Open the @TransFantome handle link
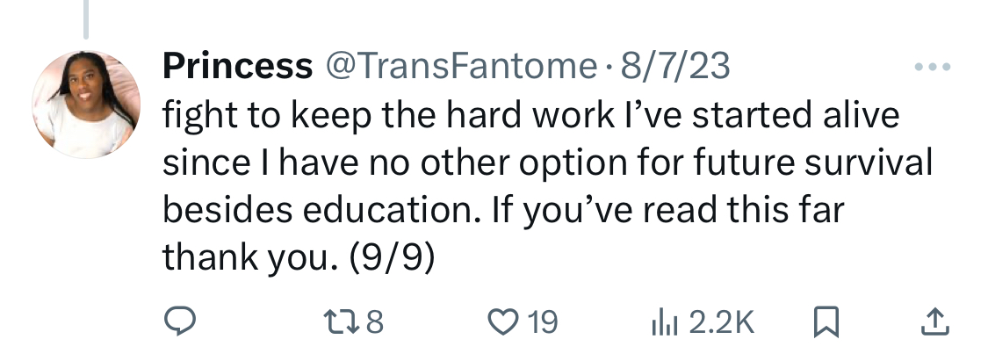Viewport: 988px width, 361px height. 460,66
